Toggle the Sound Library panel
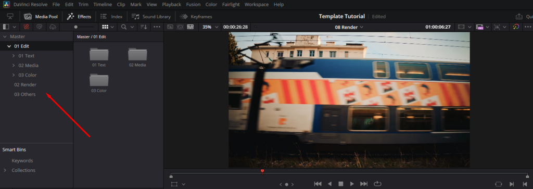 coord(151,16)
